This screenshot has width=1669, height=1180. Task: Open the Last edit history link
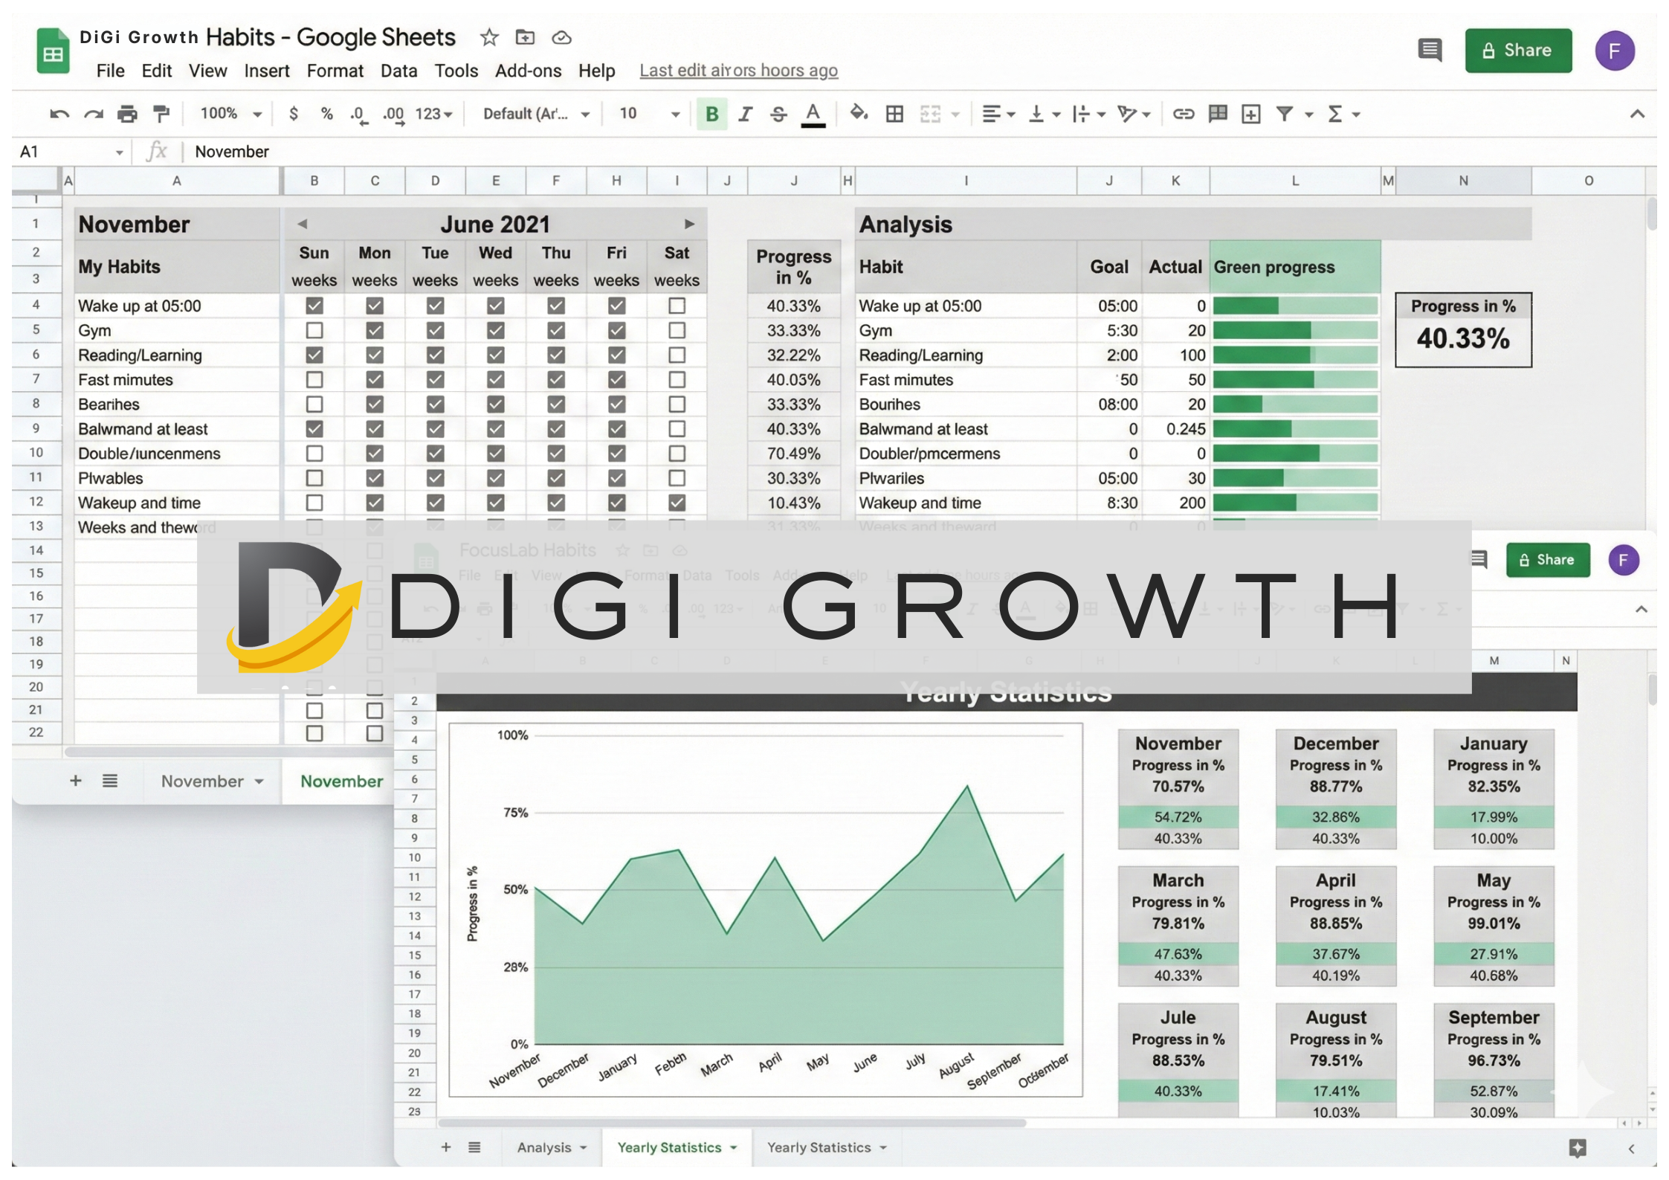coord(738,71)
